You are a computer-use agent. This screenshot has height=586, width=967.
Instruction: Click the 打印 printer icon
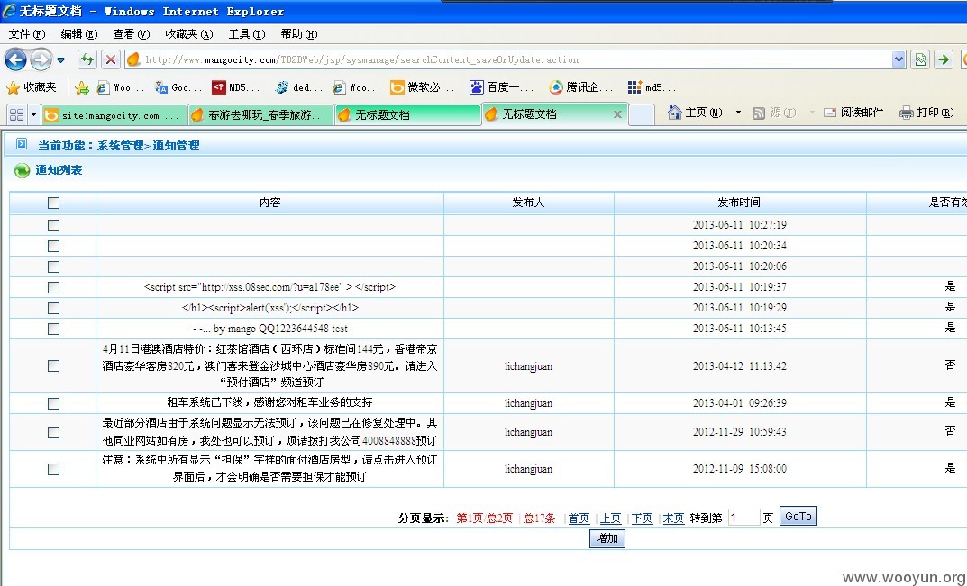[x=906, y=113]
